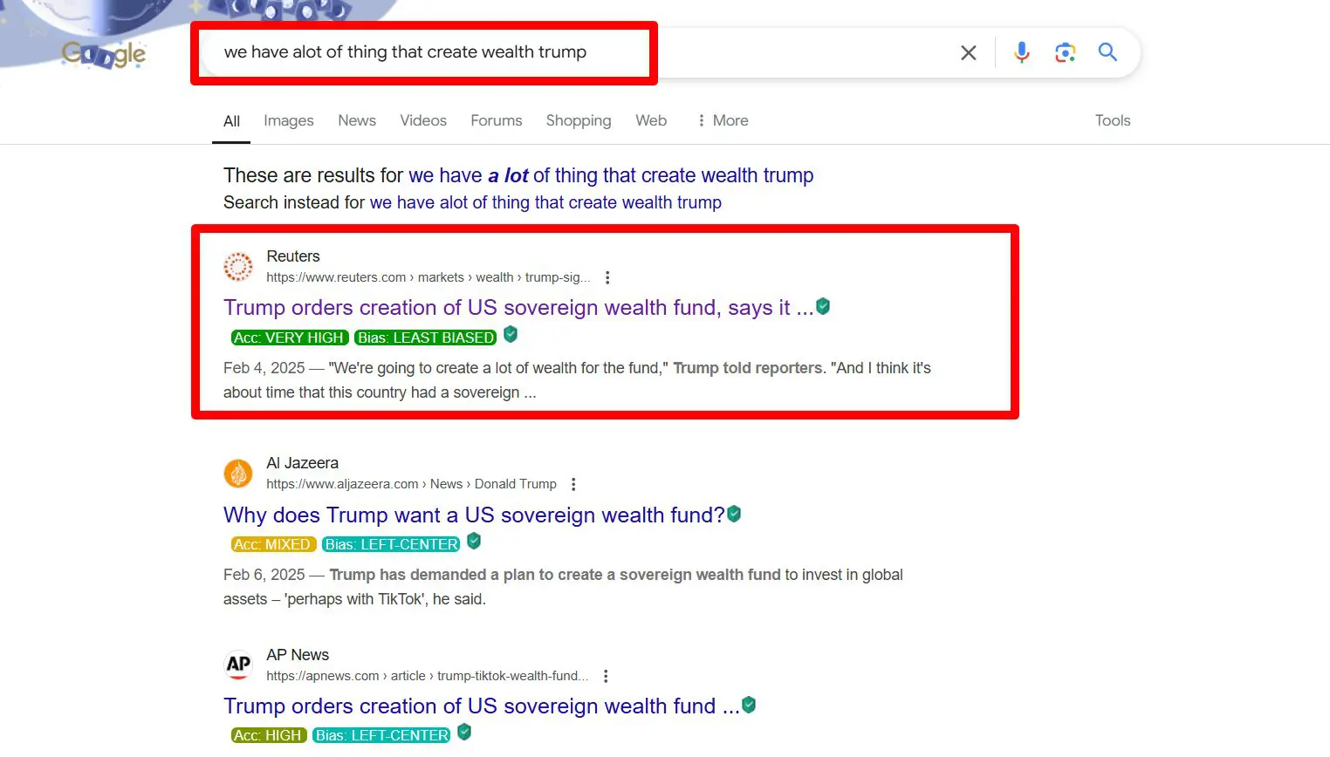The width and height of the screenshot is (1330, 757).
Task: Click the 'Acc: VERY HIGH' accuracy badge
Action: coord(290,338)
